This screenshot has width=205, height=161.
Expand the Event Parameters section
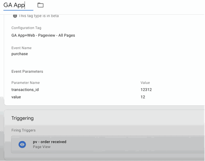pyautogui.click(x=27, y=71)
